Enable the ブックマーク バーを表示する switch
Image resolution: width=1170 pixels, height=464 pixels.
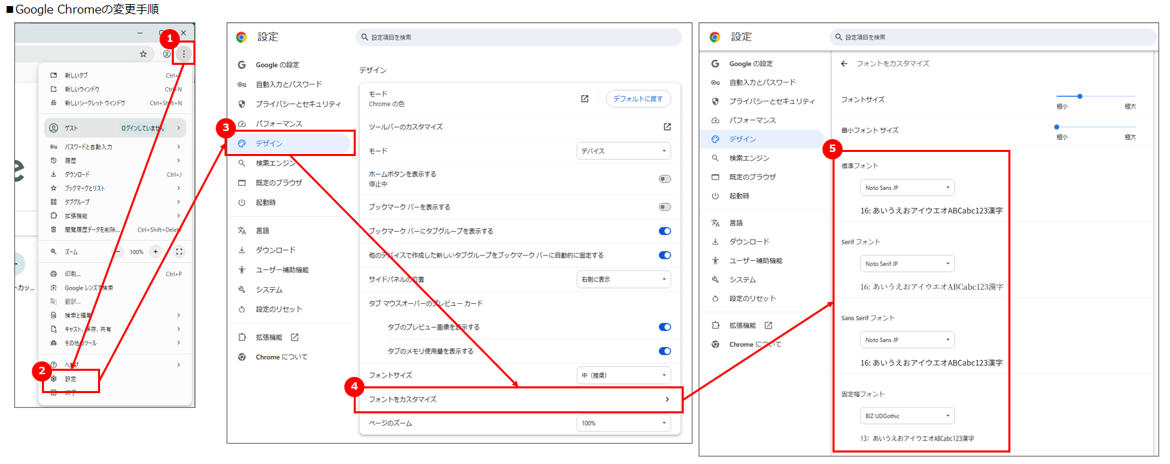665,207
